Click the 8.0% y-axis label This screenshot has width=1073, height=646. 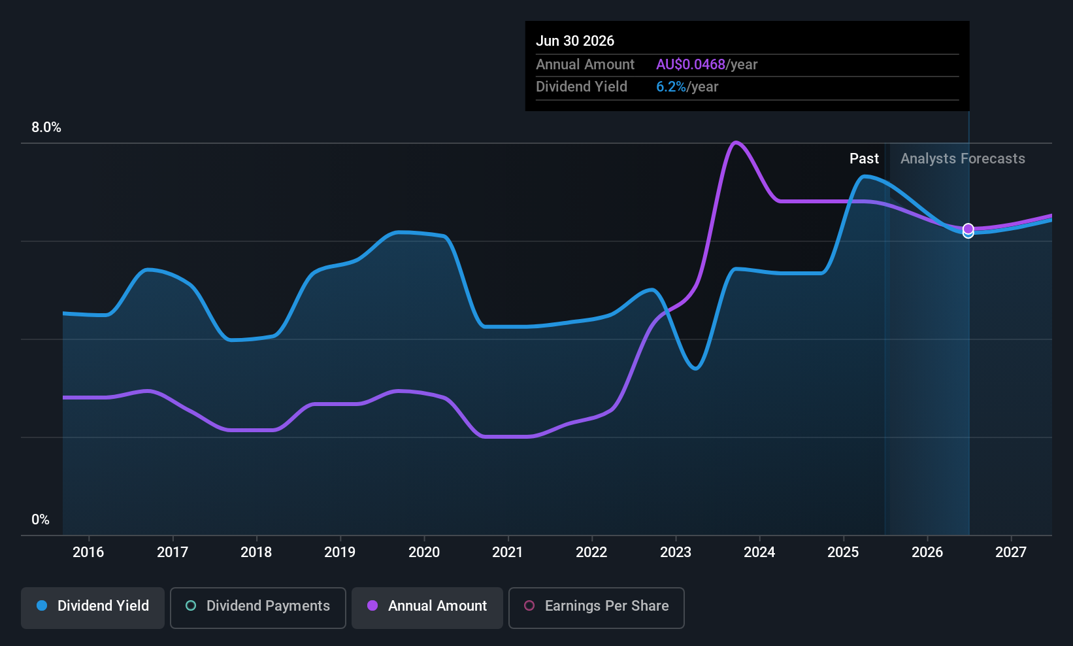point(46,127)
